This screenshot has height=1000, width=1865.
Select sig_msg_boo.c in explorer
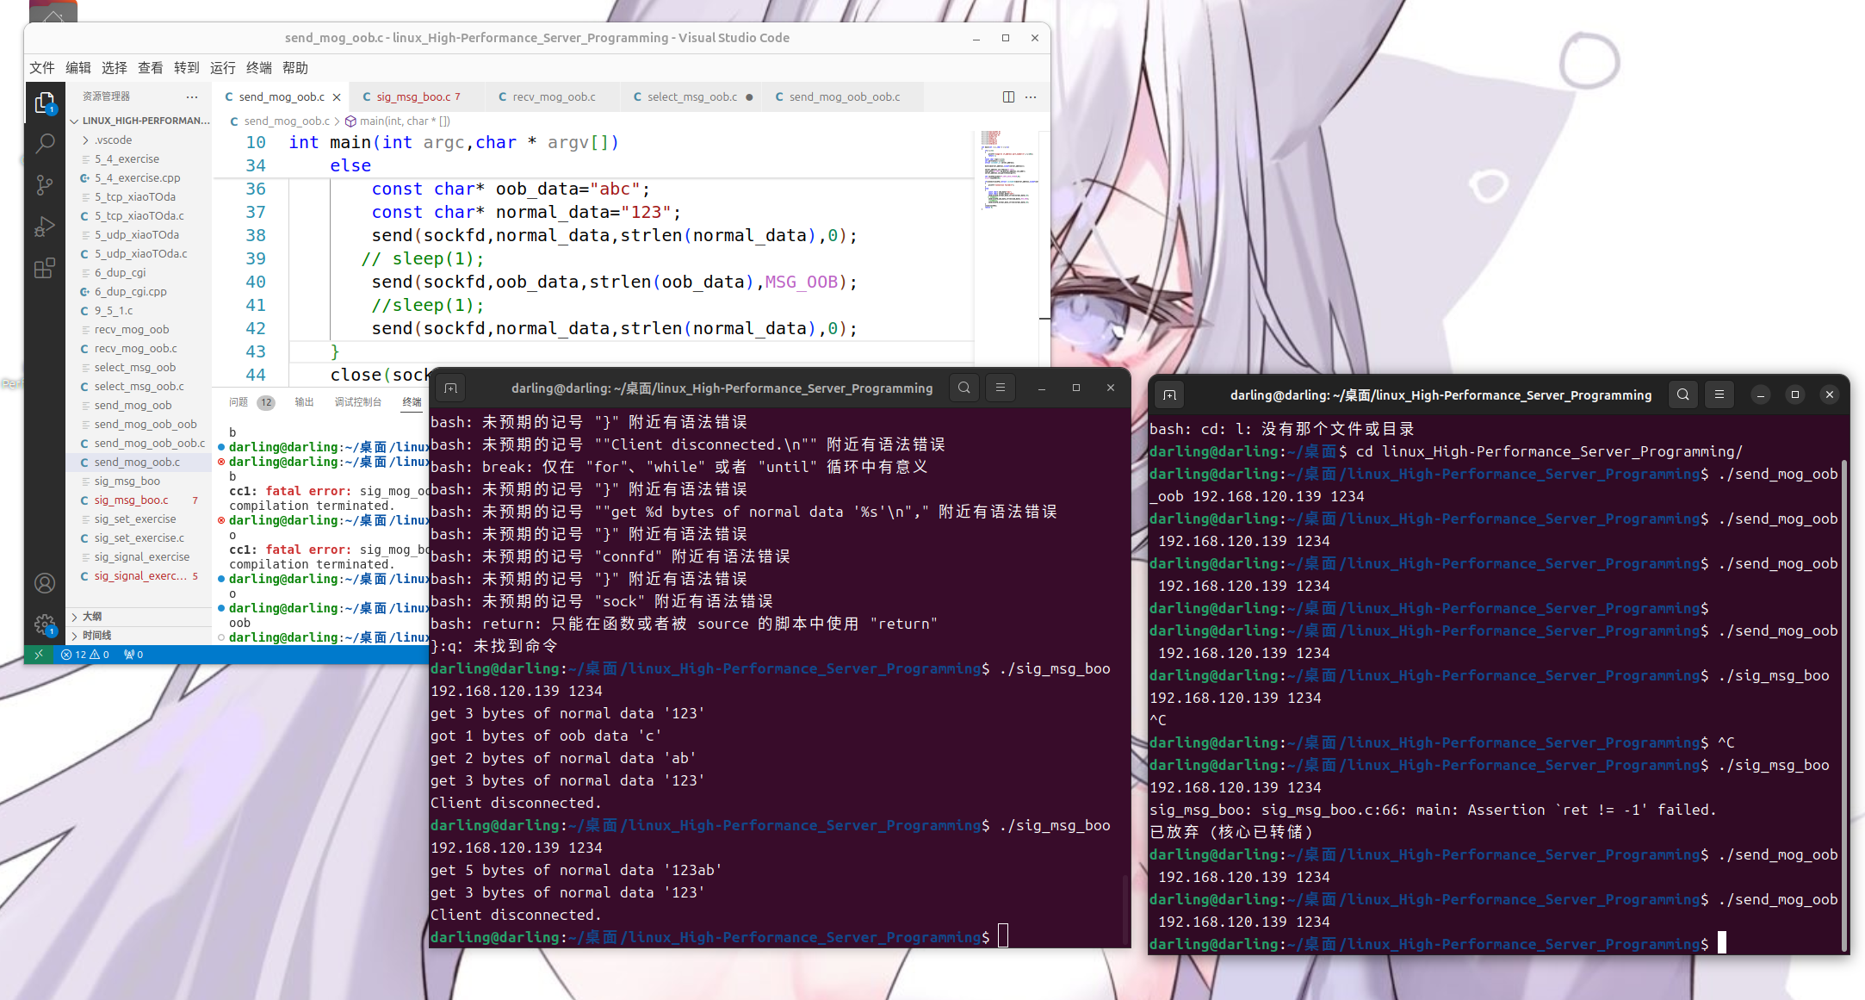[139, 500]
